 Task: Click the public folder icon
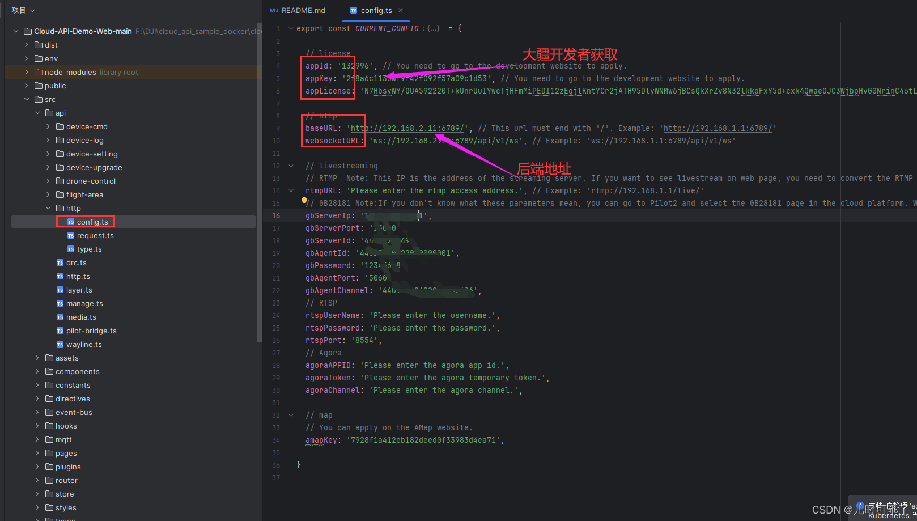pyautogui.click(x=39, y=86)
